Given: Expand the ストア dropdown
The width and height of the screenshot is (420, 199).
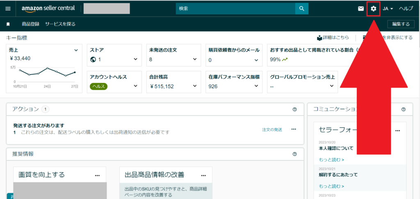Looking at the screenshot, I should [x=136, y=59].
